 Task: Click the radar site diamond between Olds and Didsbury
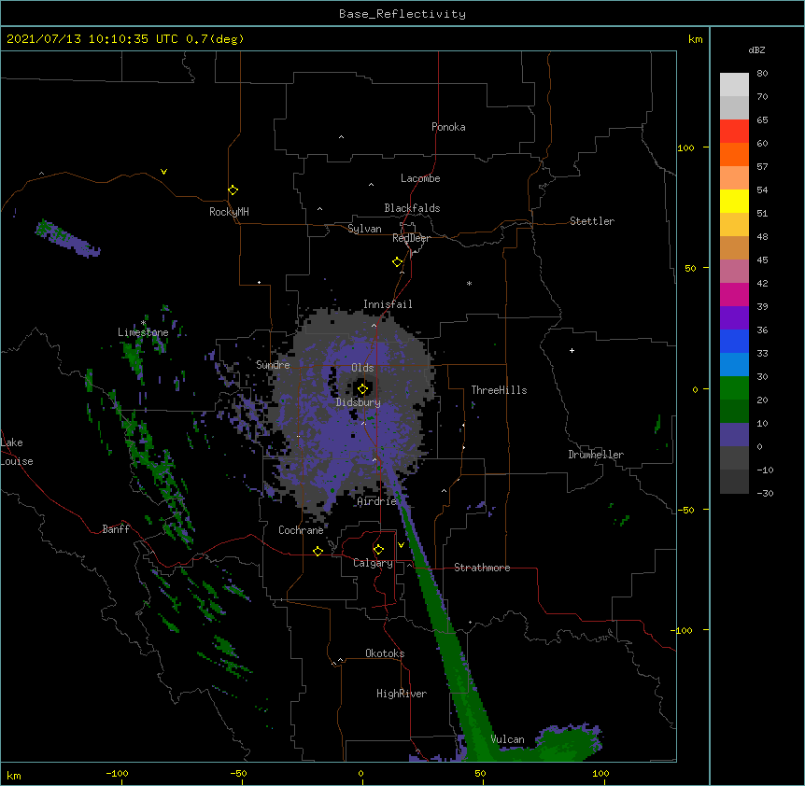tap(362, 389)
